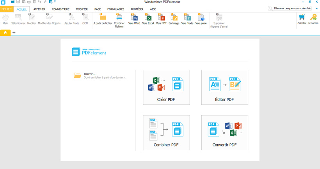Click the print icon in quick access bar
Viewport: 320px width, 169px height.
point(29,2)
